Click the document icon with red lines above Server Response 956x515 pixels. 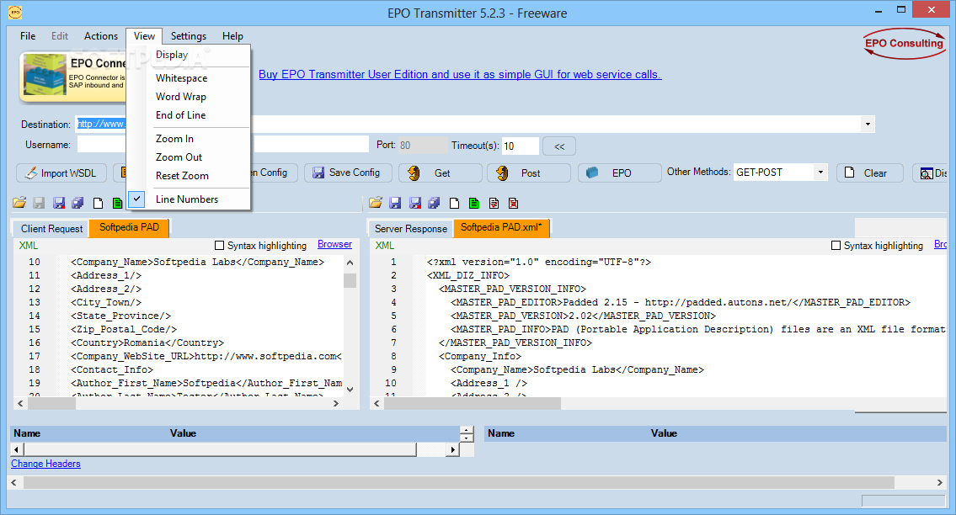click(x=494, y=203)
